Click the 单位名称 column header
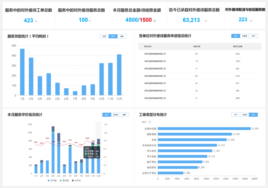This screenshot has width=268, height=188. pyautogui.click(x=148, y=46)
